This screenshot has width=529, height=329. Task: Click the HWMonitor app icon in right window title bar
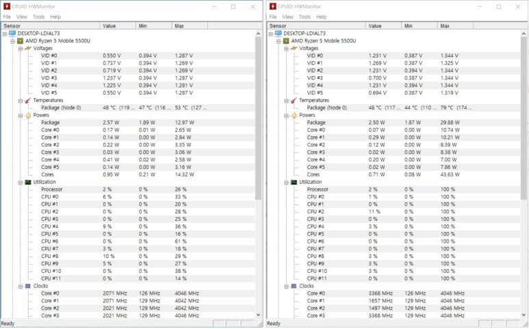(x=272, y=6)
